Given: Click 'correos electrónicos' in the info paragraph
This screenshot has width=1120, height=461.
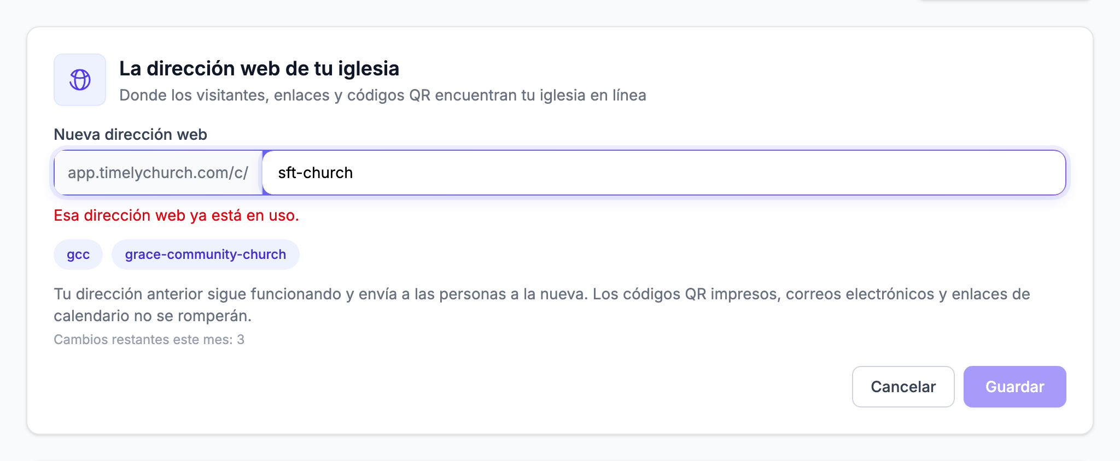Looking at the screenshot, I should click(860, 294).
